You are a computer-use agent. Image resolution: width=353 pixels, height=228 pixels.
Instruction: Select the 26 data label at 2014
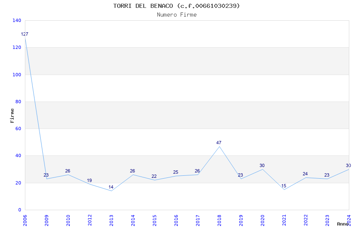point(132,171)
